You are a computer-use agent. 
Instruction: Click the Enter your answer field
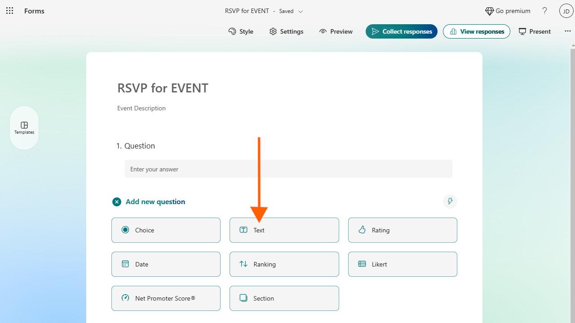click(288, 169)
